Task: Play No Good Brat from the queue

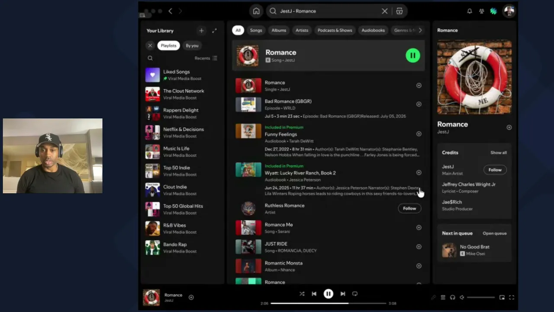Action: (x=474, y=250)
